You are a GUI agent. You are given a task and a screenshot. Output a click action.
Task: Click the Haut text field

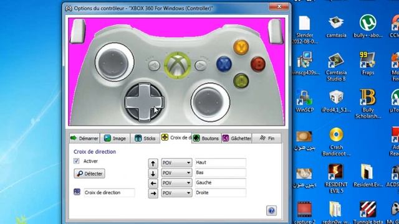(x=220, y=162)
